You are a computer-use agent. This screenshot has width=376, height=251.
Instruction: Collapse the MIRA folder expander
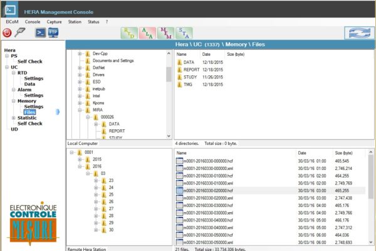[x=80, y=110]
